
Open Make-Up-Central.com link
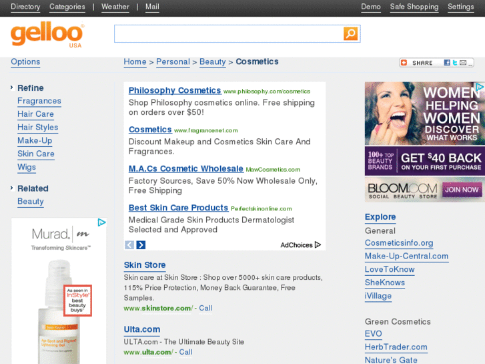(x=406, y=256)
